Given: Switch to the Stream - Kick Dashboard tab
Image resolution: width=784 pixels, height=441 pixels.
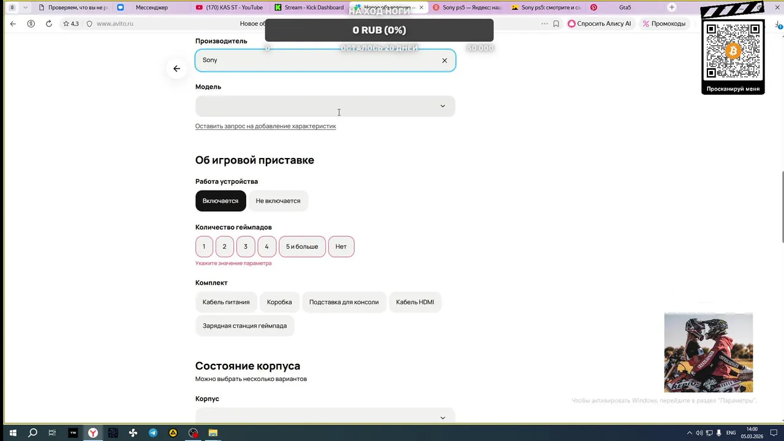Looking at the screenshot, I should coord(309,7).
